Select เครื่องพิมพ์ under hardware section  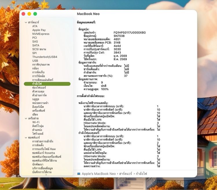[38, 111]
